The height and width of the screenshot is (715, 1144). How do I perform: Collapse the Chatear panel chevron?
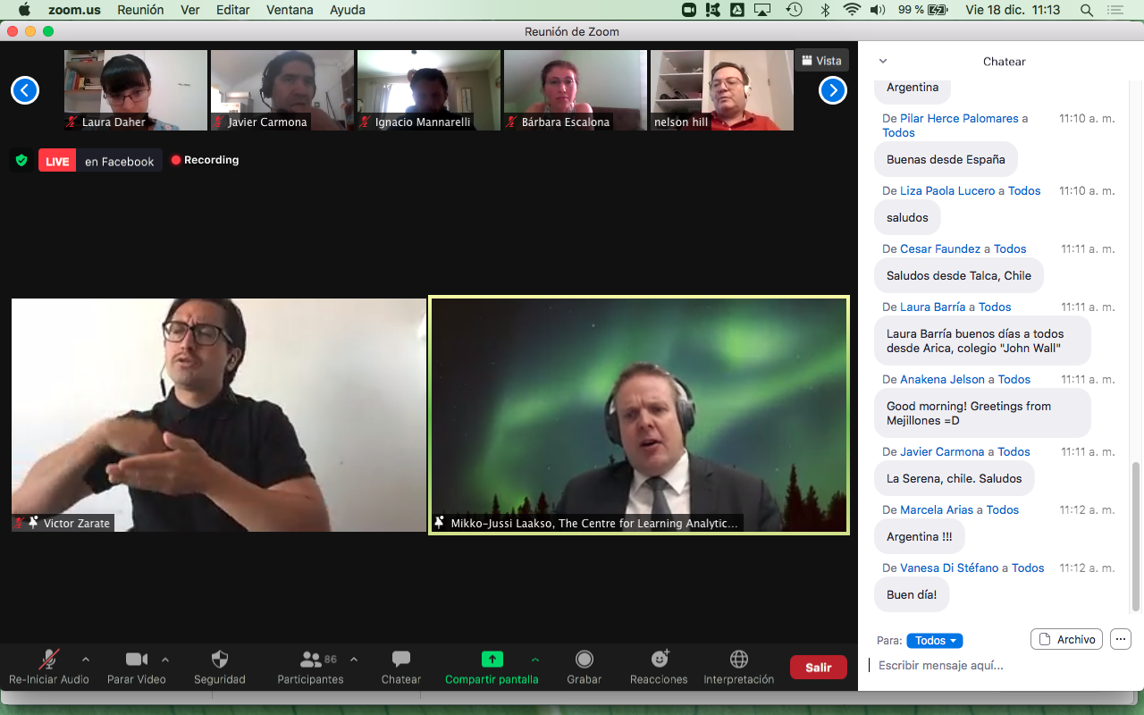[x=883, y=62]
